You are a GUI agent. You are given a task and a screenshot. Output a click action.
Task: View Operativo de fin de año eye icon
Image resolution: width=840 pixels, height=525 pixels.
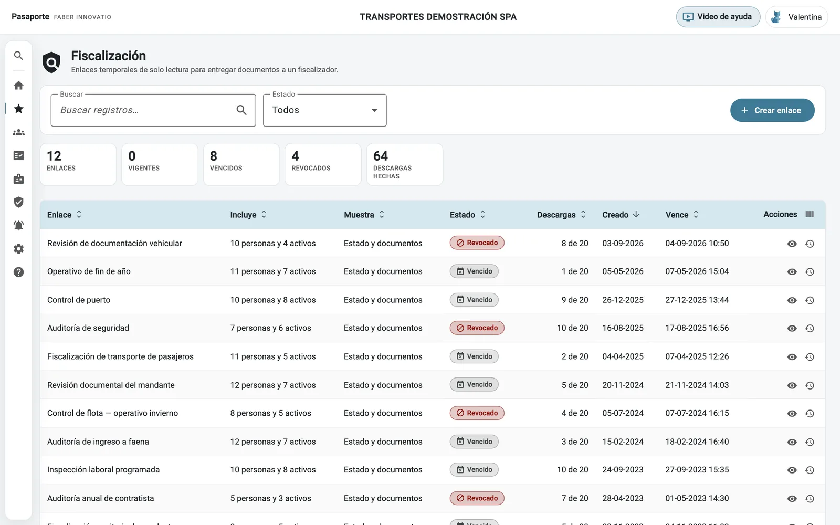pos(792,271)
